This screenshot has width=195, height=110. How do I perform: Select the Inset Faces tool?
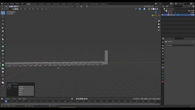(3, 50)
